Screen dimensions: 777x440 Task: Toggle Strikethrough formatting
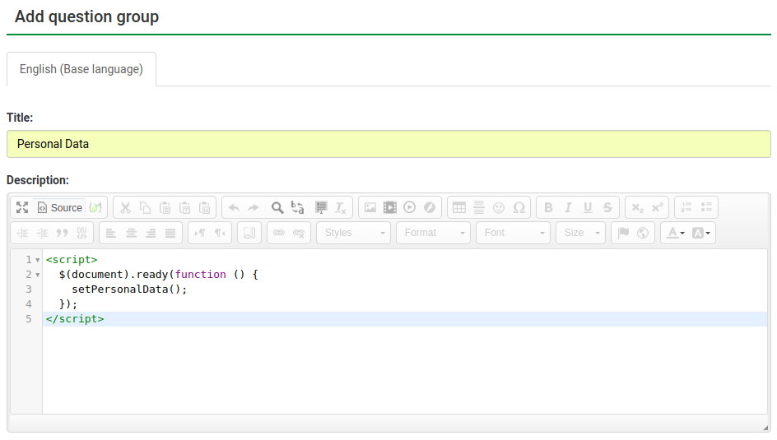pyautogui.click(x=607, y=207)
